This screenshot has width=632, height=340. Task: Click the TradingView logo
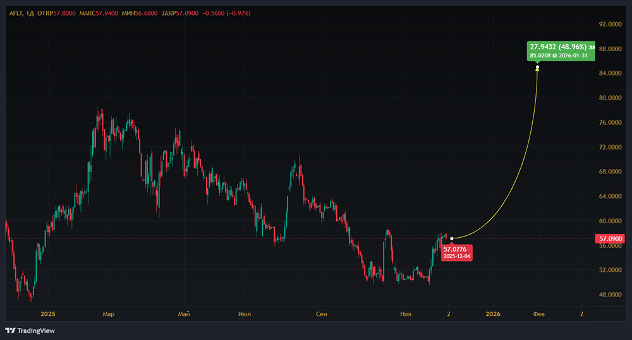click(30, 331)
